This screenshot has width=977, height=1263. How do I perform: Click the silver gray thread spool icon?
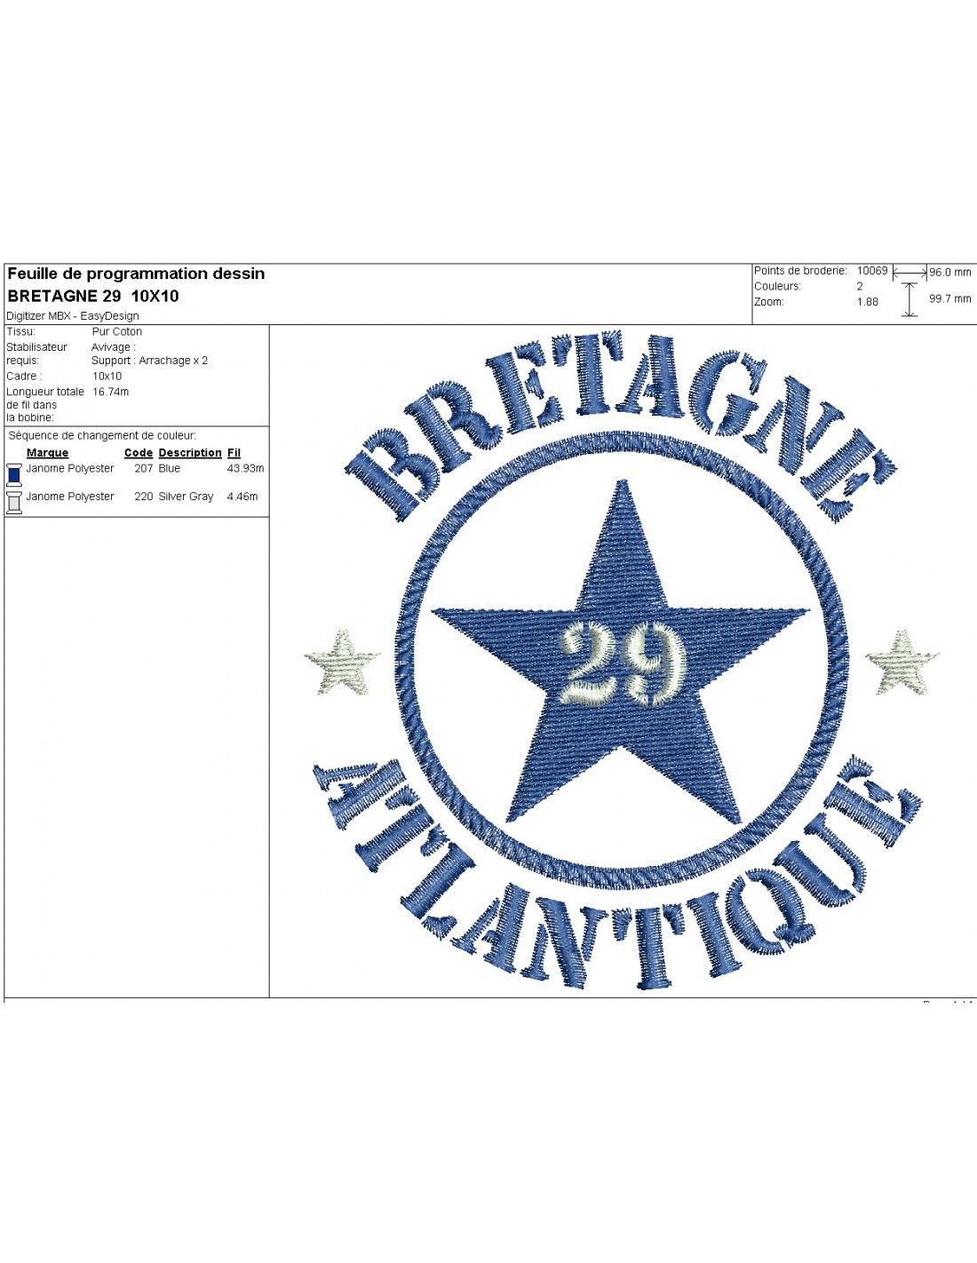pos(14,502)
